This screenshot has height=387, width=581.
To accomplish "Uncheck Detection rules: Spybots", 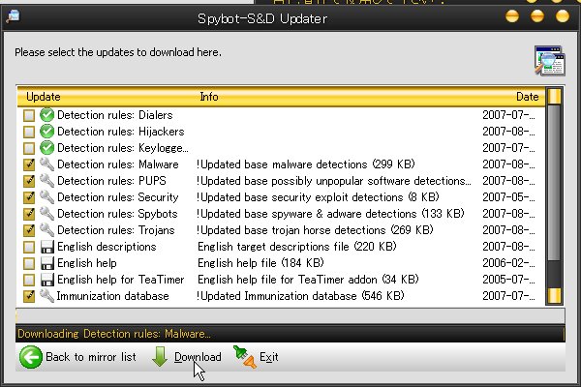I will (29, 214).
